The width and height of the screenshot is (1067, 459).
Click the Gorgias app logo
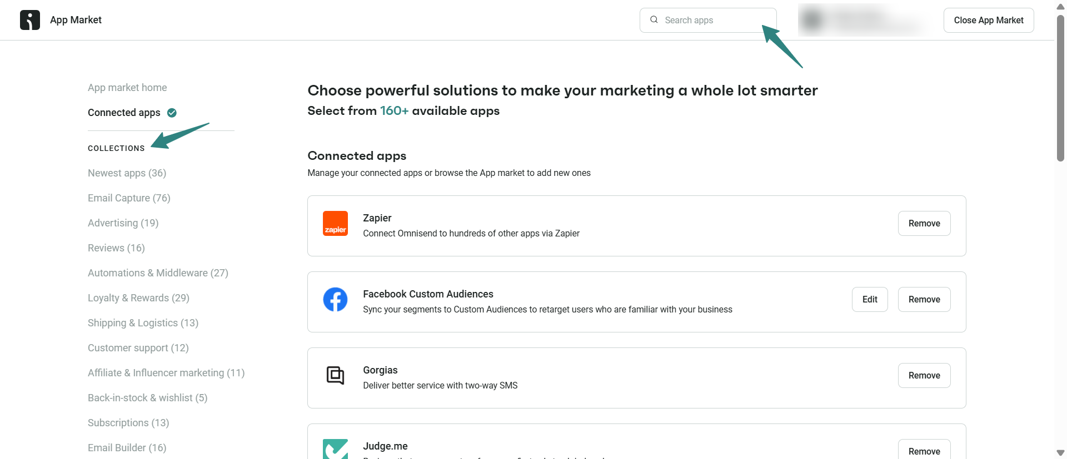coord(336,375)
